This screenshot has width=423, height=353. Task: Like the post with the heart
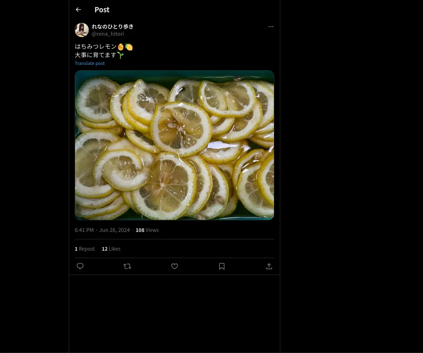tap(174, 266)
